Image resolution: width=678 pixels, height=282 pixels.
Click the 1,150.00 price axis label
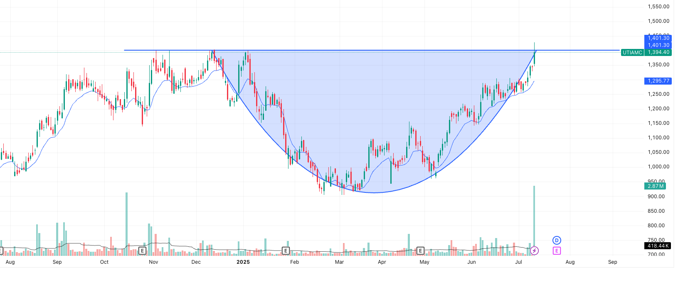(x=658, y=123)
